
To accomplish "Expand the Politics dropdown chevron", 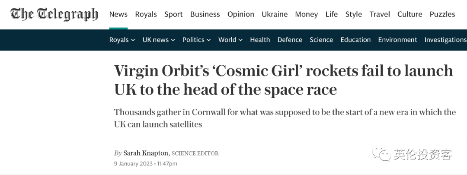I will pyautogui.click(x=208, y=40).
